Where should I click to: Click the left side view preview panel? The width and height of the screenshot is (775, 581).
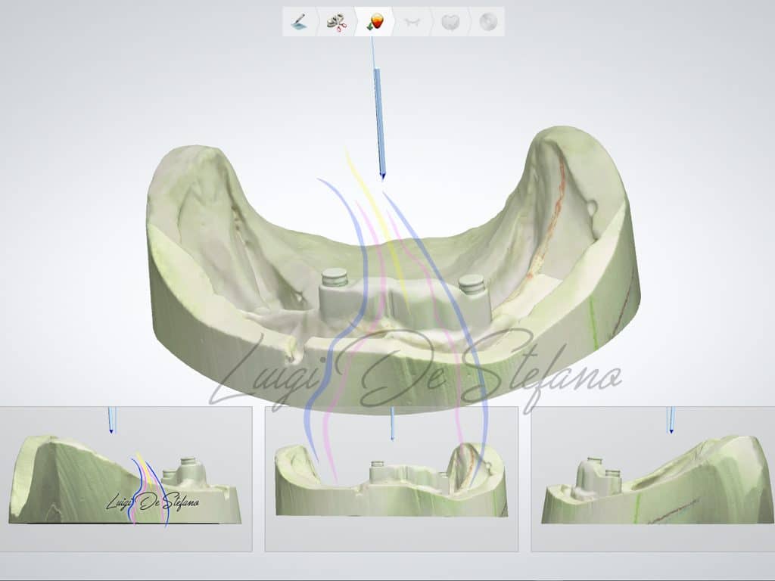click(126, 478)
